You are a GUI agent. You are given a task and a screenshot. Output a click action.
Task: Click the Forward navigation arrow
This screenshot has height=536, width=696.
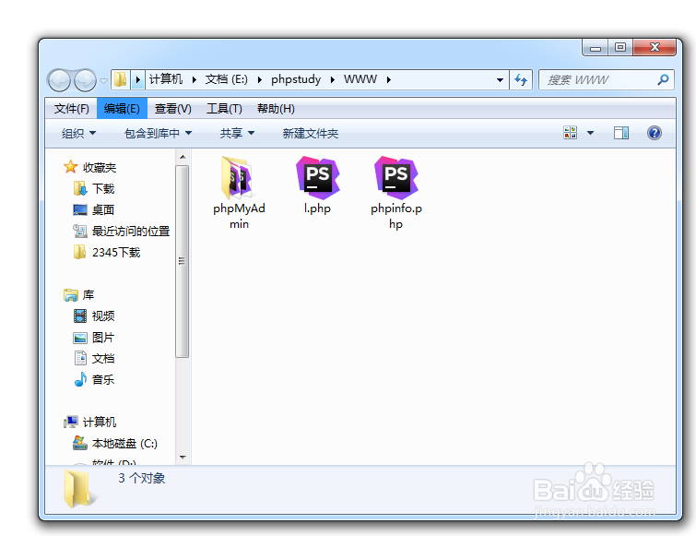(85, 80)
